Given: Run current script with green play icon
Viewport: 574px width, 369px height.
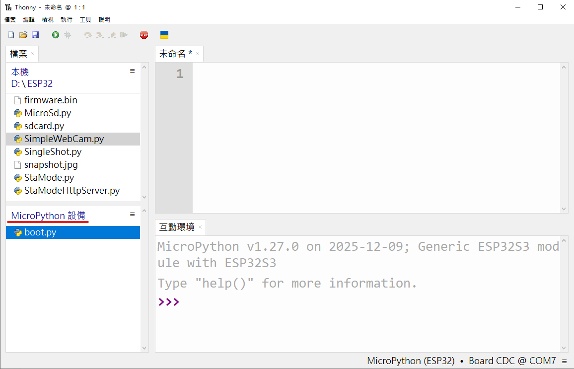Looking at the screenshot, I should tap(56, 35).
